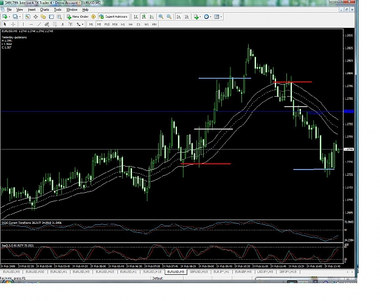Pick the Horizontal Line drawing tool
The width and height of the screenshot is (380, 301).
click(31, 24)
